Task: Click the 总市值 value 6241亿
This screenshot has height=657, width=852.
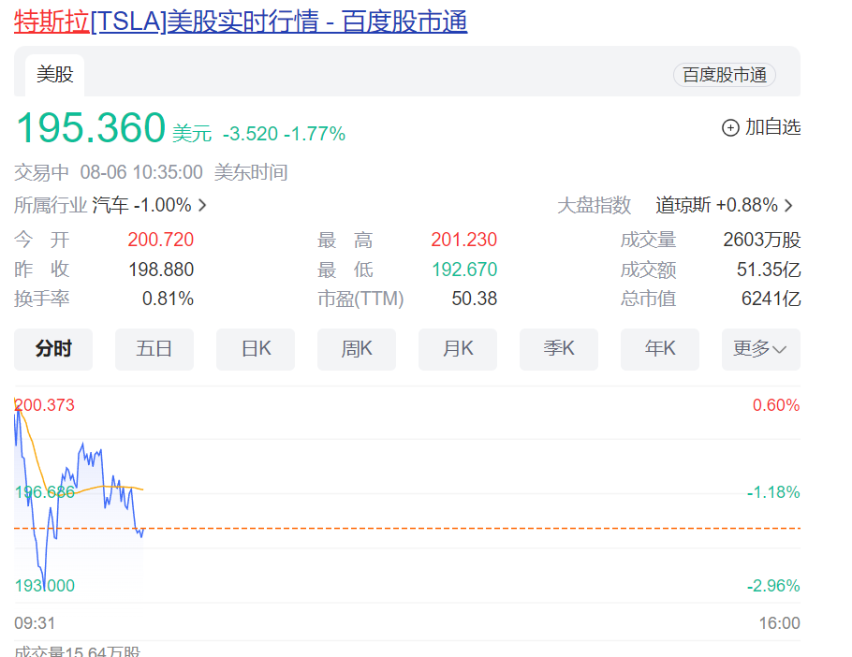Action: pyautogui.click(x=771, y=299)
